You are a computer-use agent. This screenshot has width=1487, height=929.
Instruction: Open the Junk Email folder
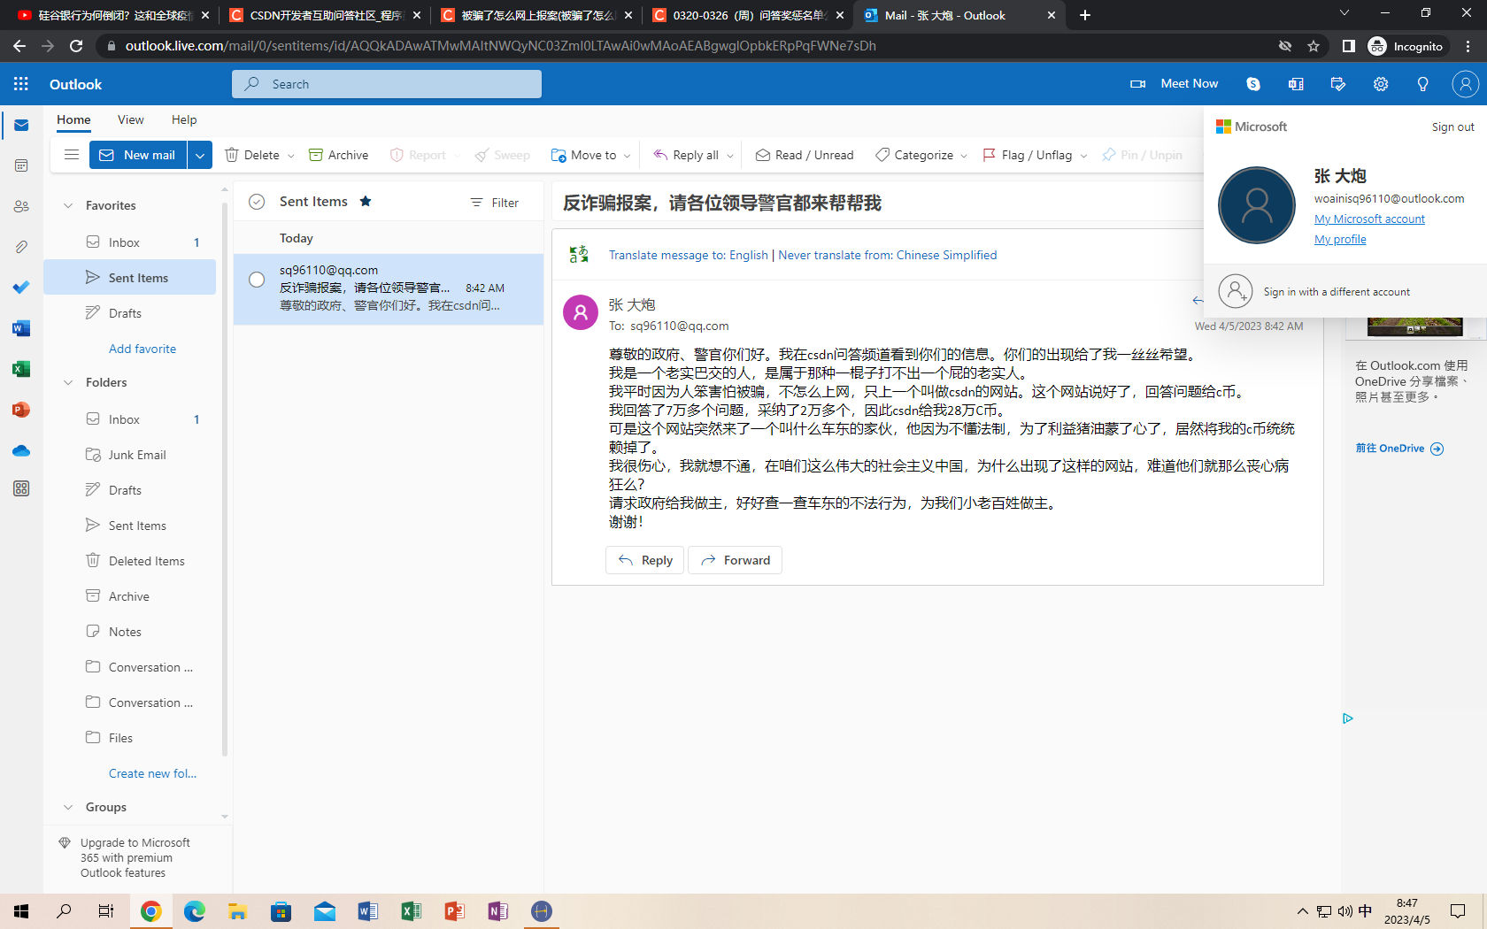click(x=130, y=455)
